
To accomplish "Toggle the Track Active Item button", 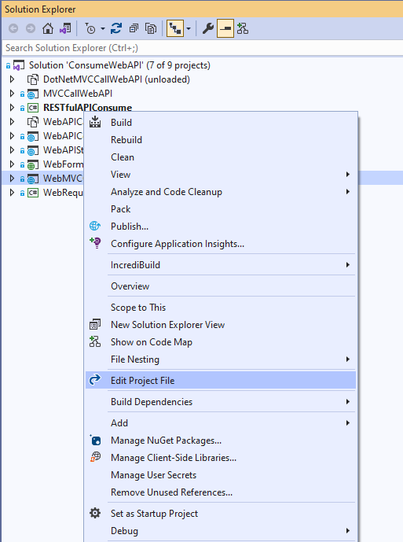I will point(175,28).
